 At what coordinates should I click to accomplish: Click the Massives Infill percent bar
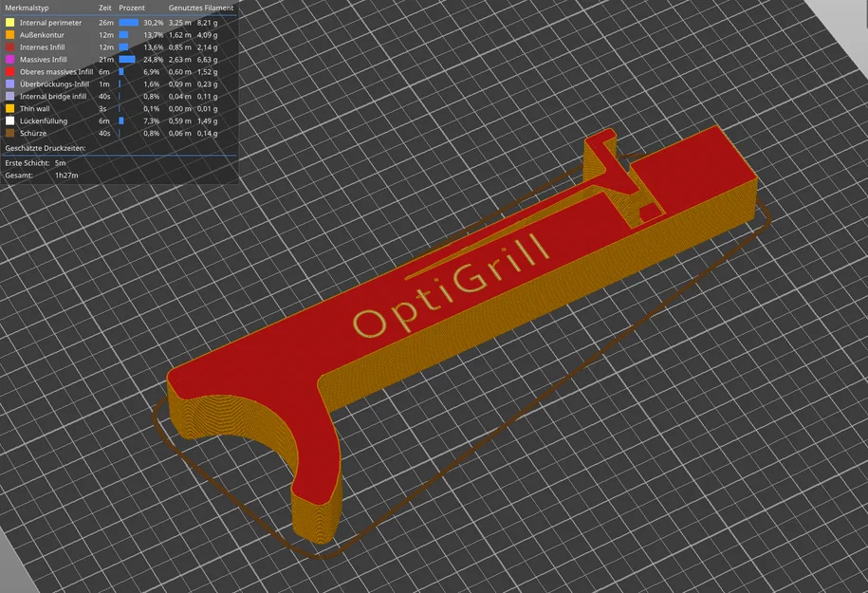pos(127,59)
